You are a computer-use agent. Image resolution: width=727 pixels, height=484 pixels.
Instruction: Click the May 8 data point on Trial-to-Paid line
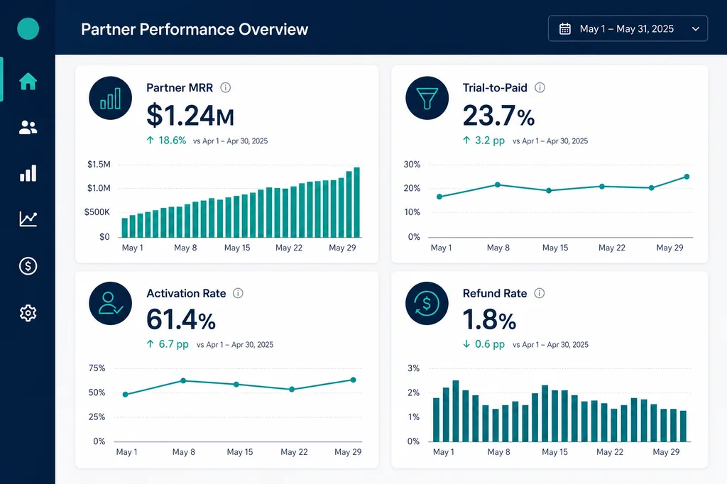click(498, 185)
